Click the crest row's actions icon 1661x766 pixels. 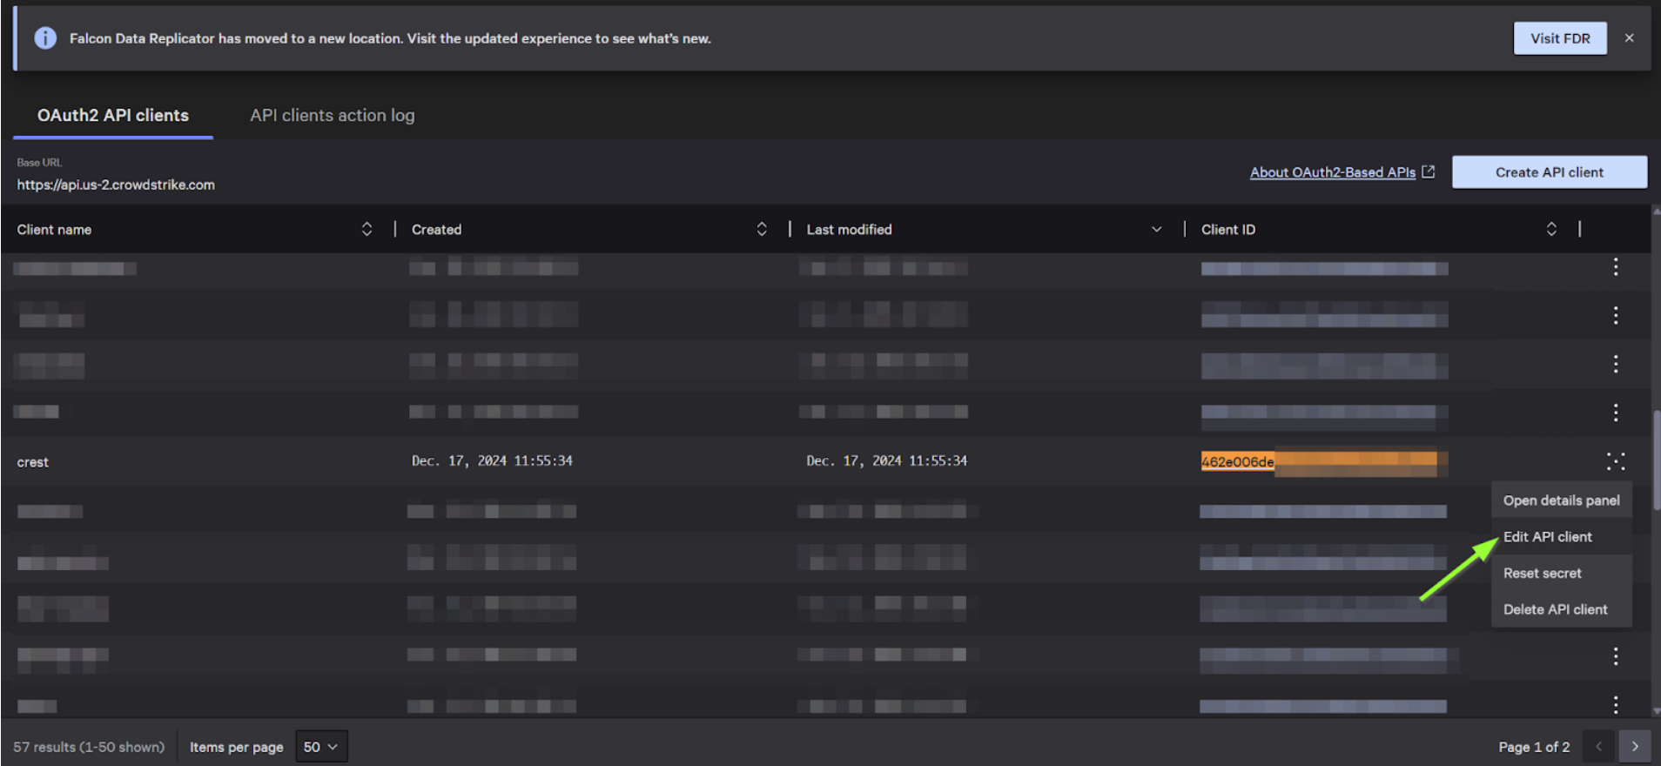(1616, 461)
